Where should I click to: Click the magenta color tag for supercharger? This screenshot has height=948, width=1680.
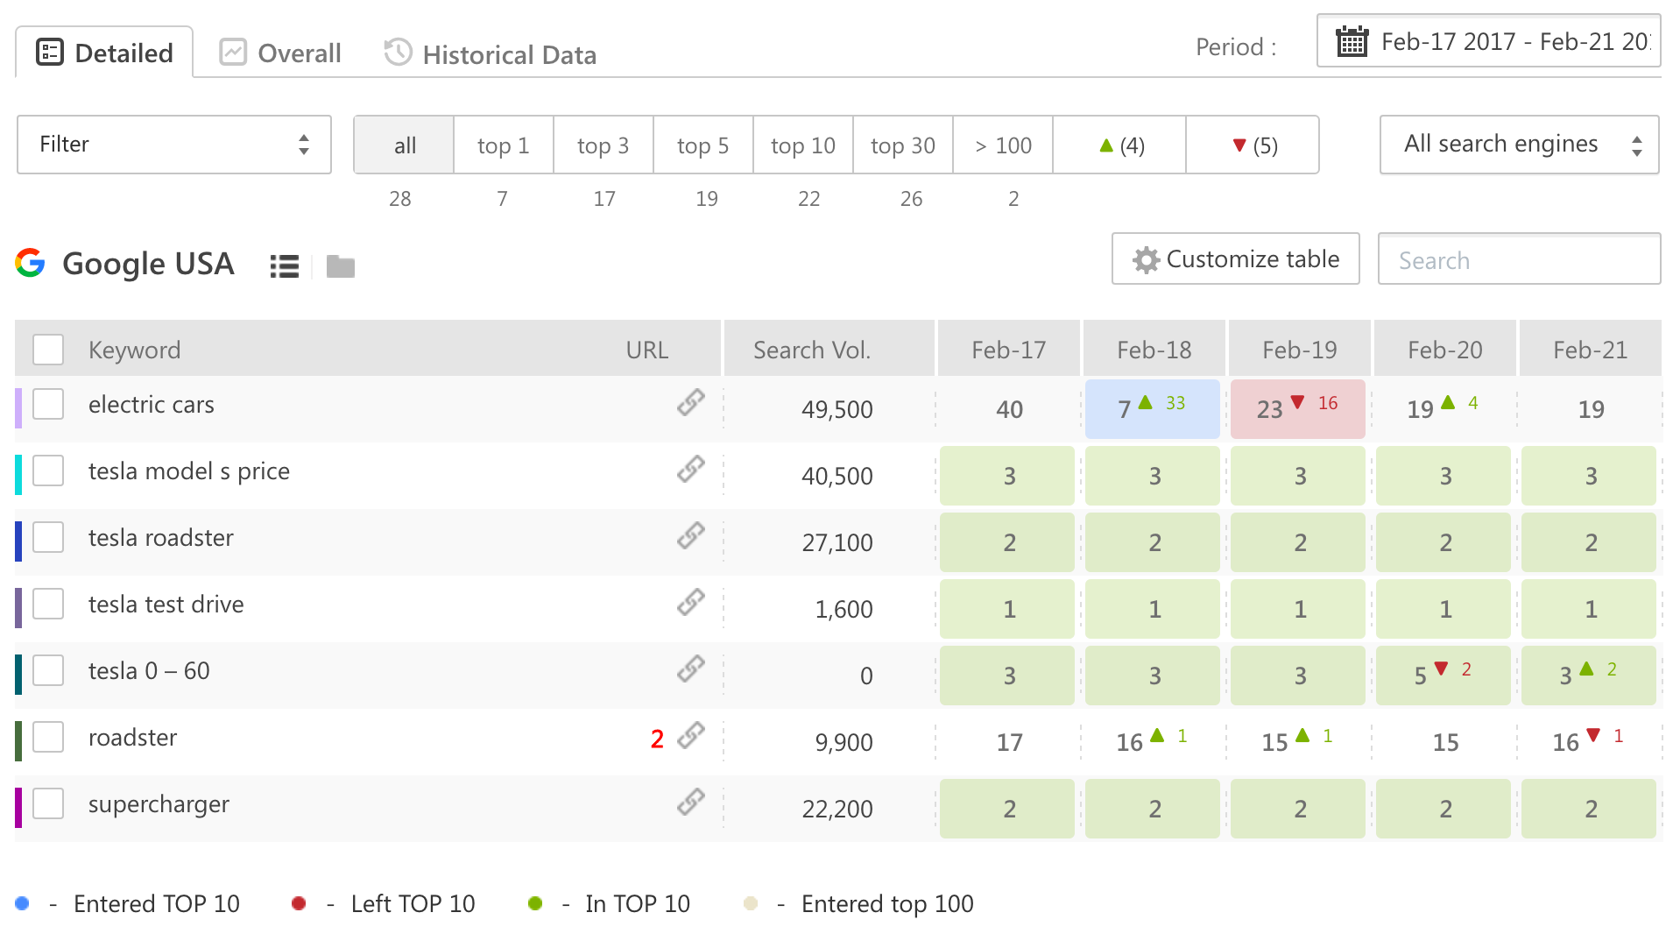click(x=18, y=808)
